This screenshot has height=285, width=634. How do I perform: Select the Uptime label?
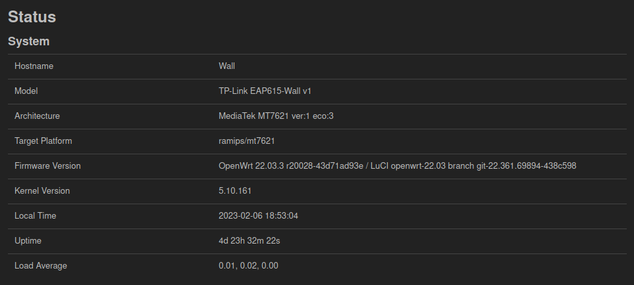coord(28,241)
